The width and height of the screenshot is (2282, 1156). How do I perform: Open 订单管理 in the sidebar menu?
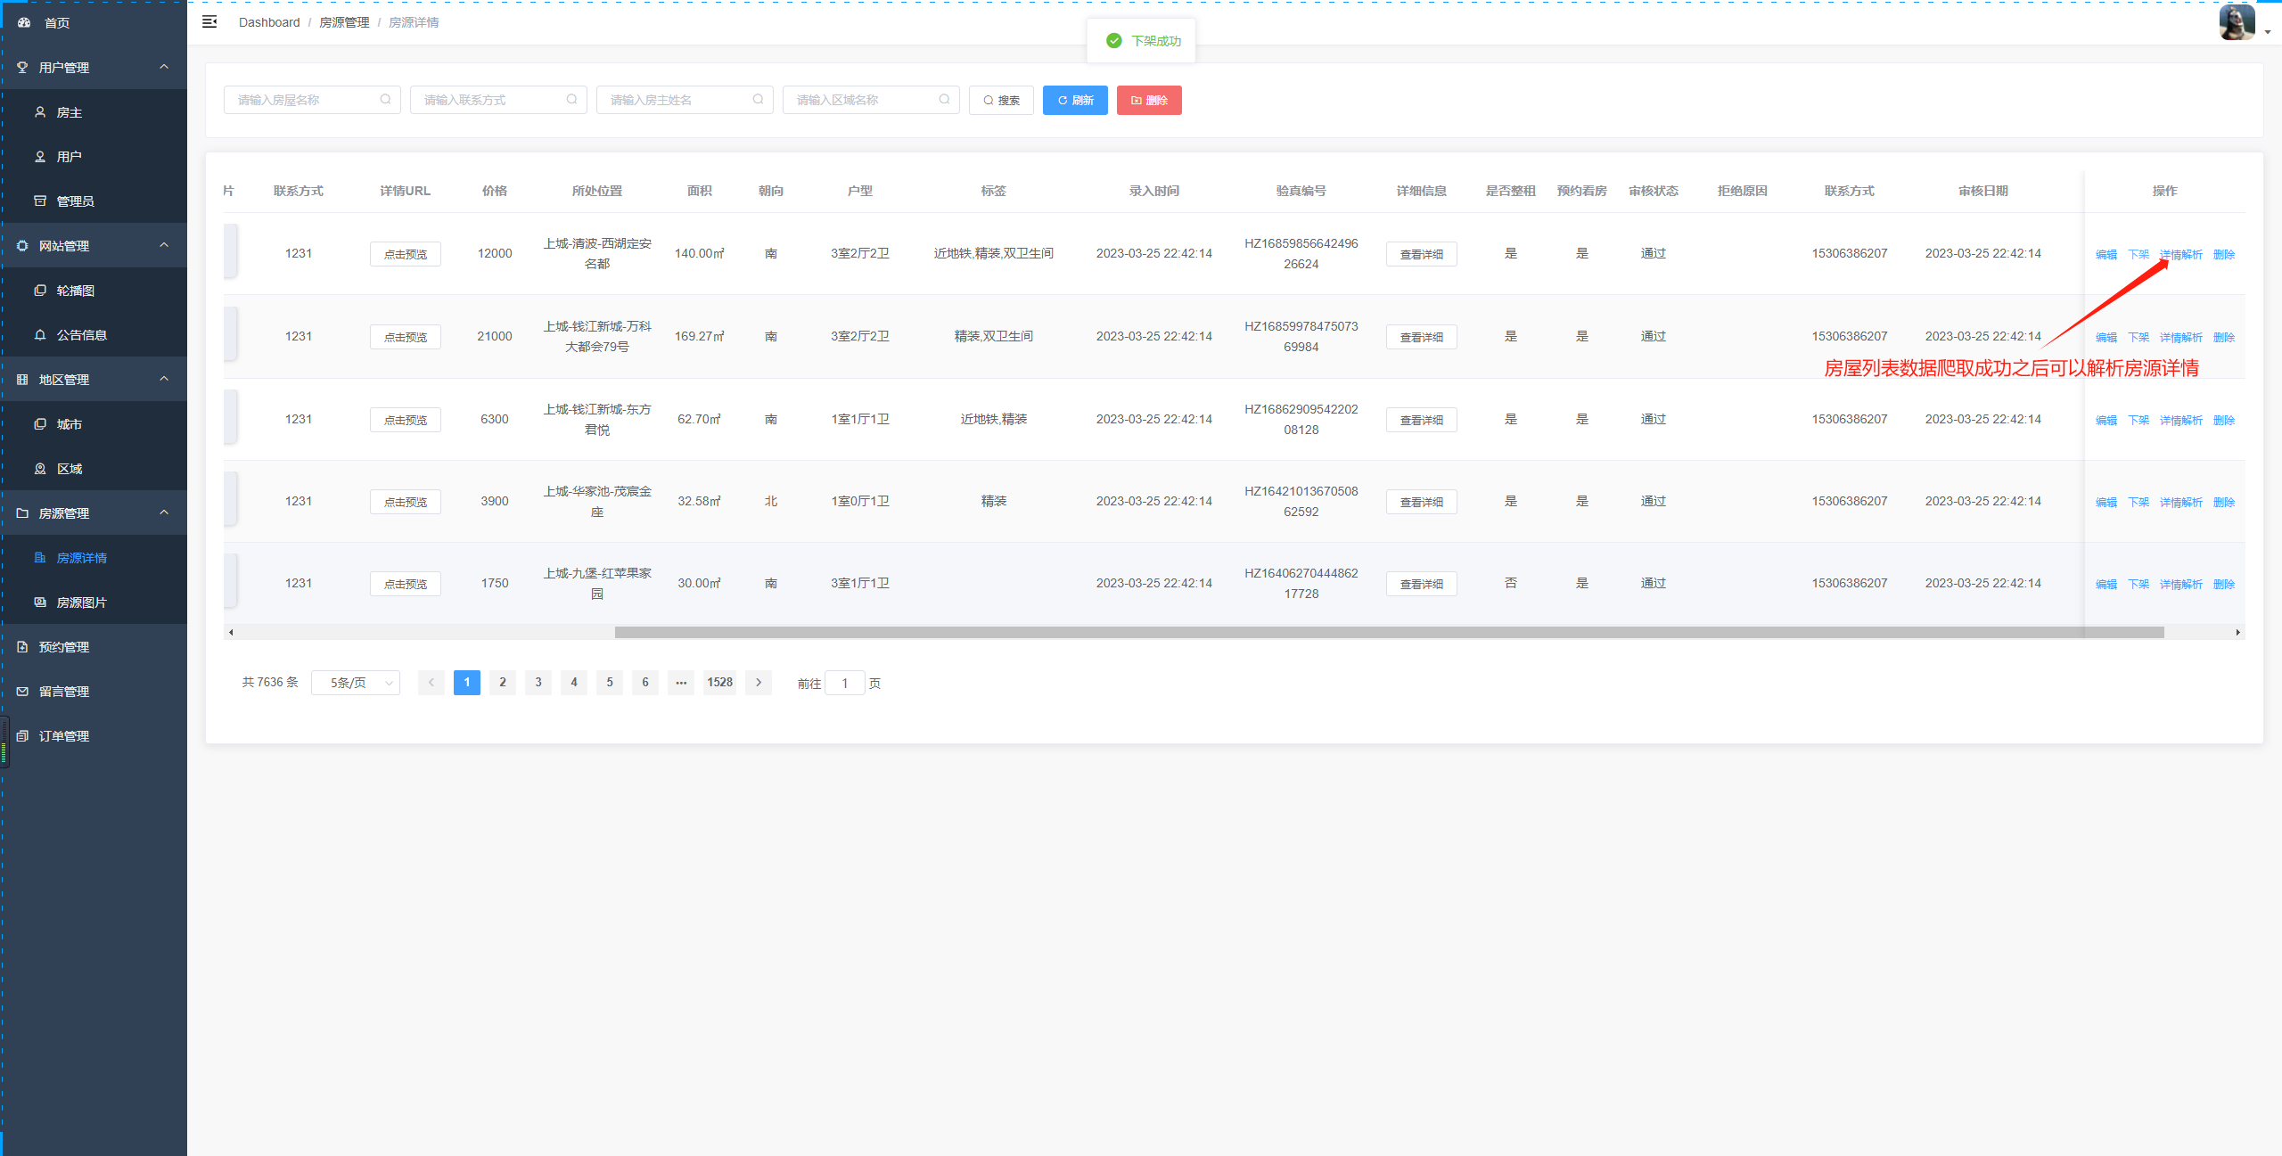point(63,736)
